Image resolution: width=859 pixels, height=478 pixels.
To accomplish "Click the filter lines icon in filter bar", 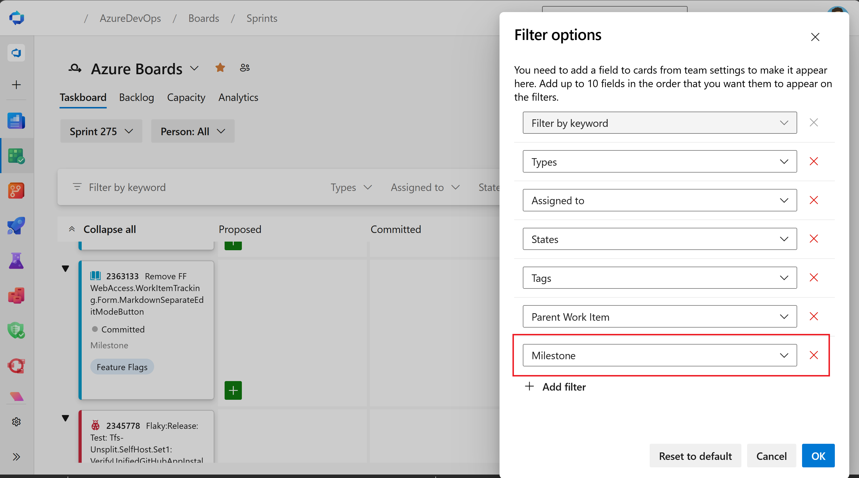I will [x=77, y=187].
